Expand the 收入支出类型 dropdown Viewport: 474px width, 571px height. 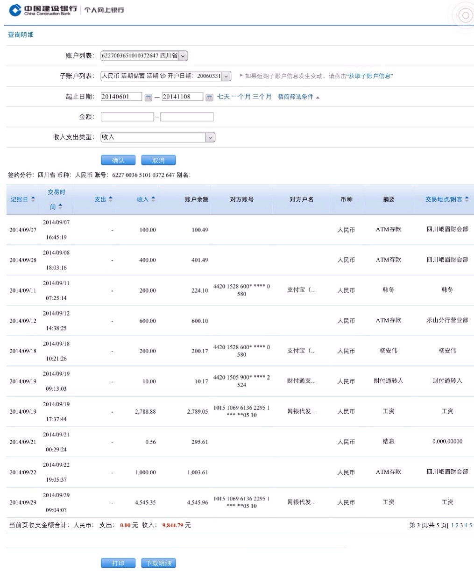click(x=210, y=137)
